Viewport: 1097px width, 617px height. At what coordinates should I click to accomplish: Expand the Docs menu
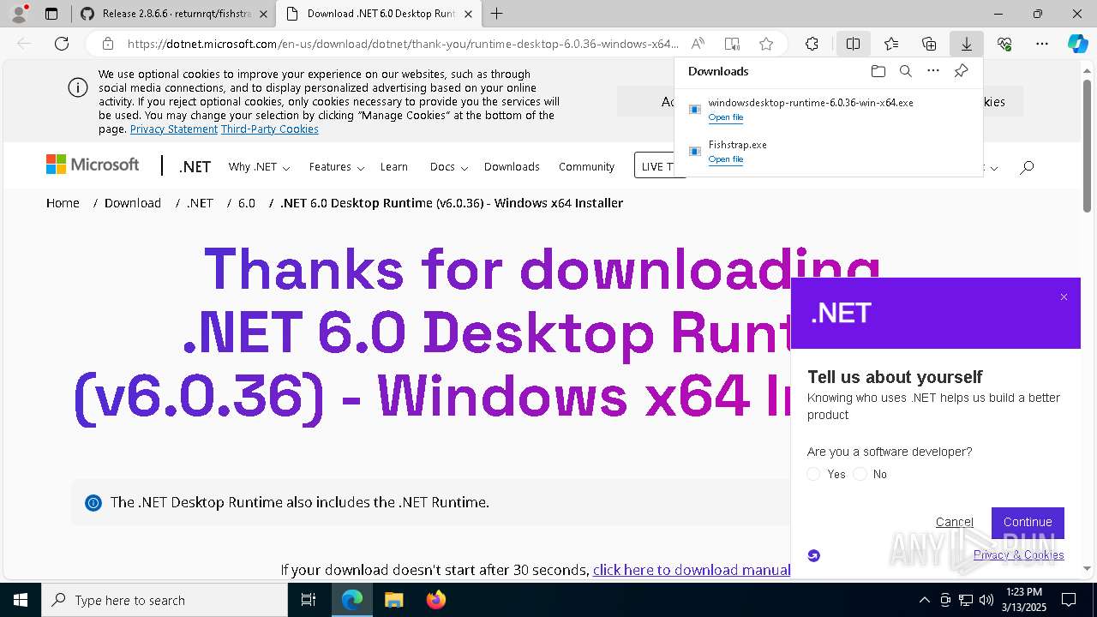tap(449, 167)
